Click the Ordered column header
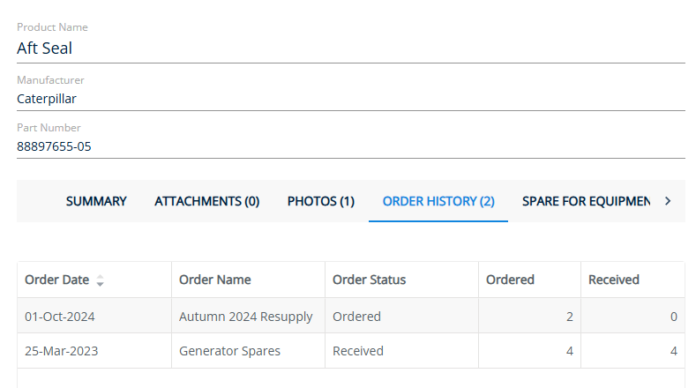696x388 pixels. coord(511,280)
